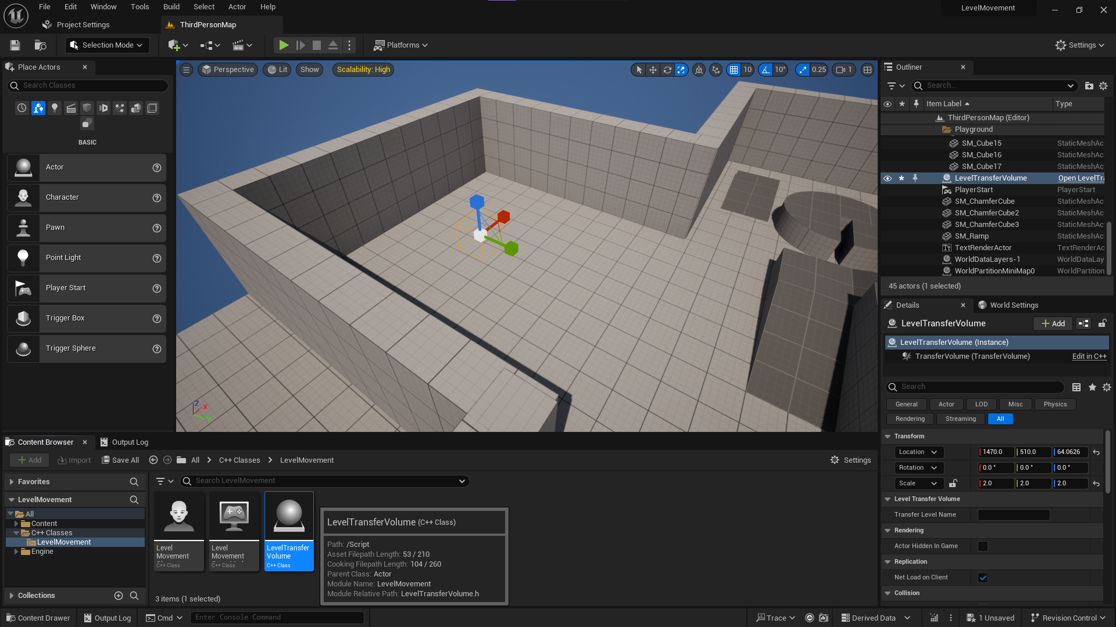
Task: Select the Recently Placed clock icon
Action: click(x=22, y=108)
